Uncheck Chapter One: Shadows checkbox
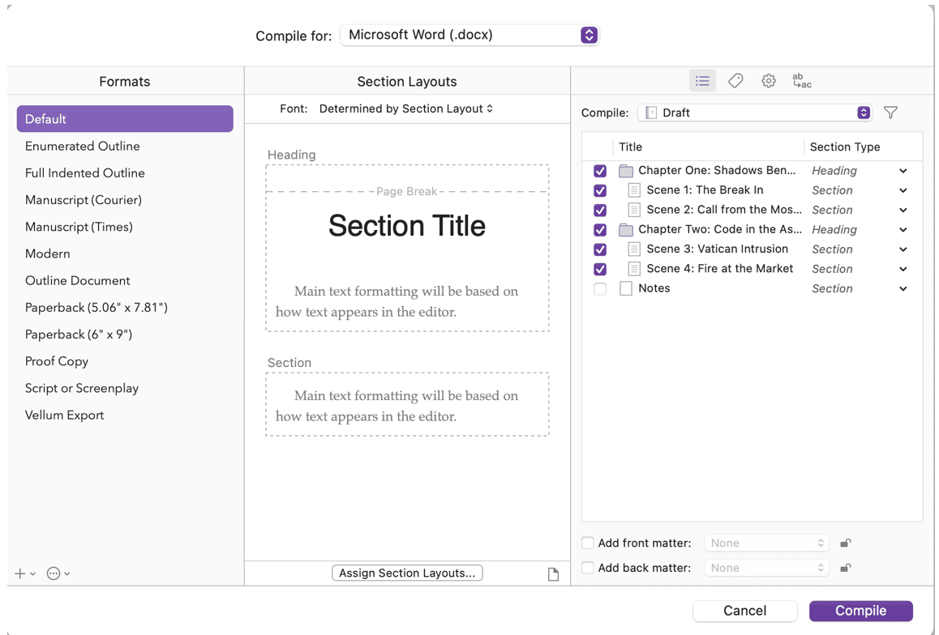Viewport: 939px width, 635px height. pos(600,170)
